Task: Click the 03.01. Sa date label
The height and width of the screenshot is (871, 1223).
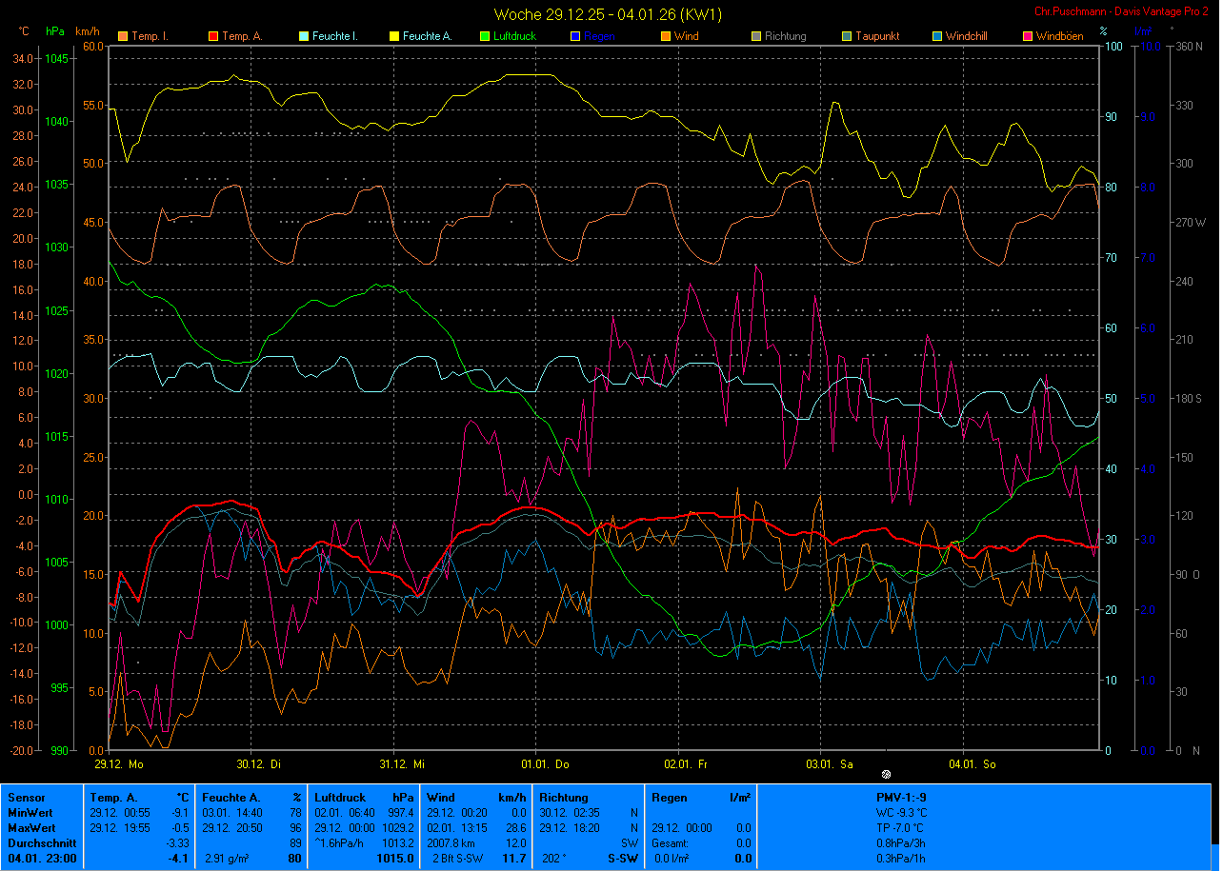Action: coord(829,763)
